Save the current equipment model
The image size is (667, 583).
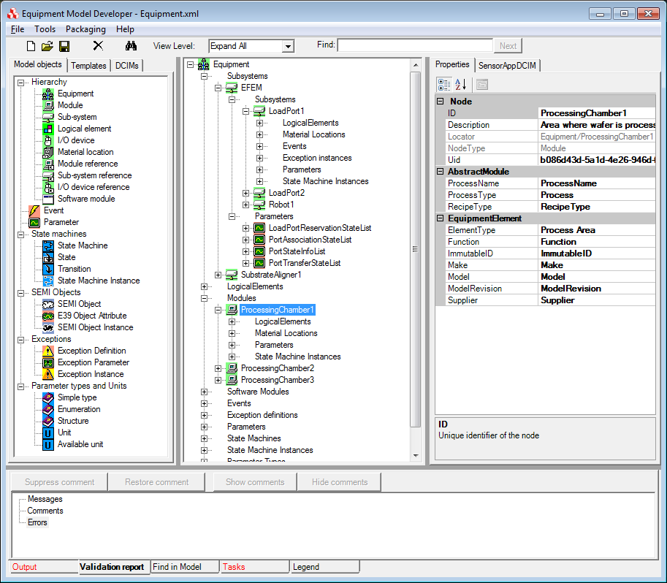point(64,45)
